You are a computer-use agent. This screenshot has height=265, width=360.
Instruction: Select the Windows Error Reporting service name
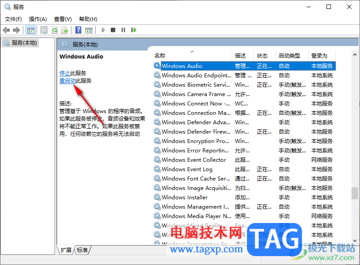point(195,151)
